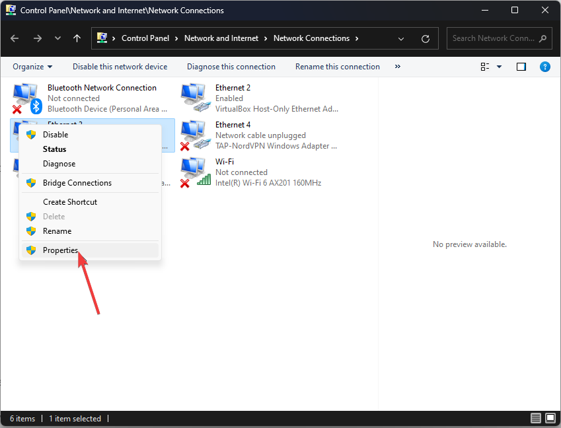Expand chevron after Control Panel breadcrumb

tap(176, 38)
